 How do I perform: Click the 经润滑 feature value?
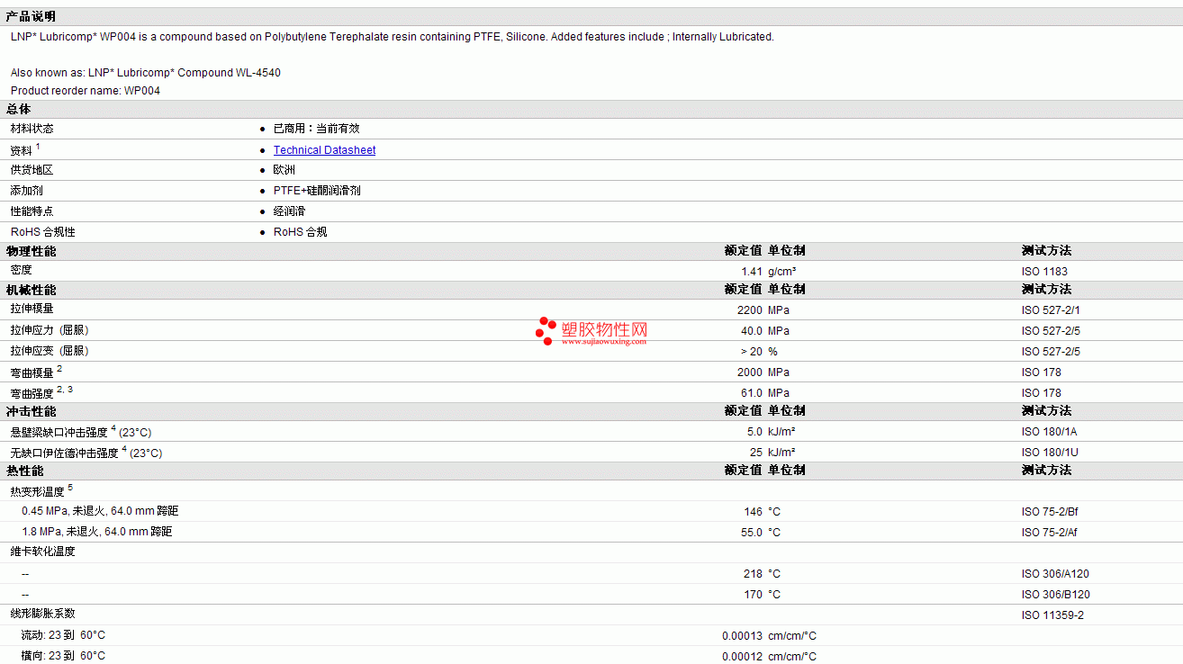pos(289,211)
